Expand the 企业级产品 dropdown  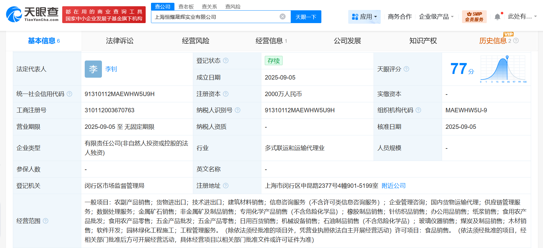click(436, 17)
